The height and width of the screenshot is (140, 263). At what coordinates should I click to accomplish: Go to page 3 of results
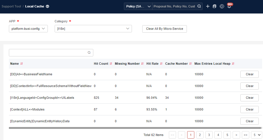point(209,135)
